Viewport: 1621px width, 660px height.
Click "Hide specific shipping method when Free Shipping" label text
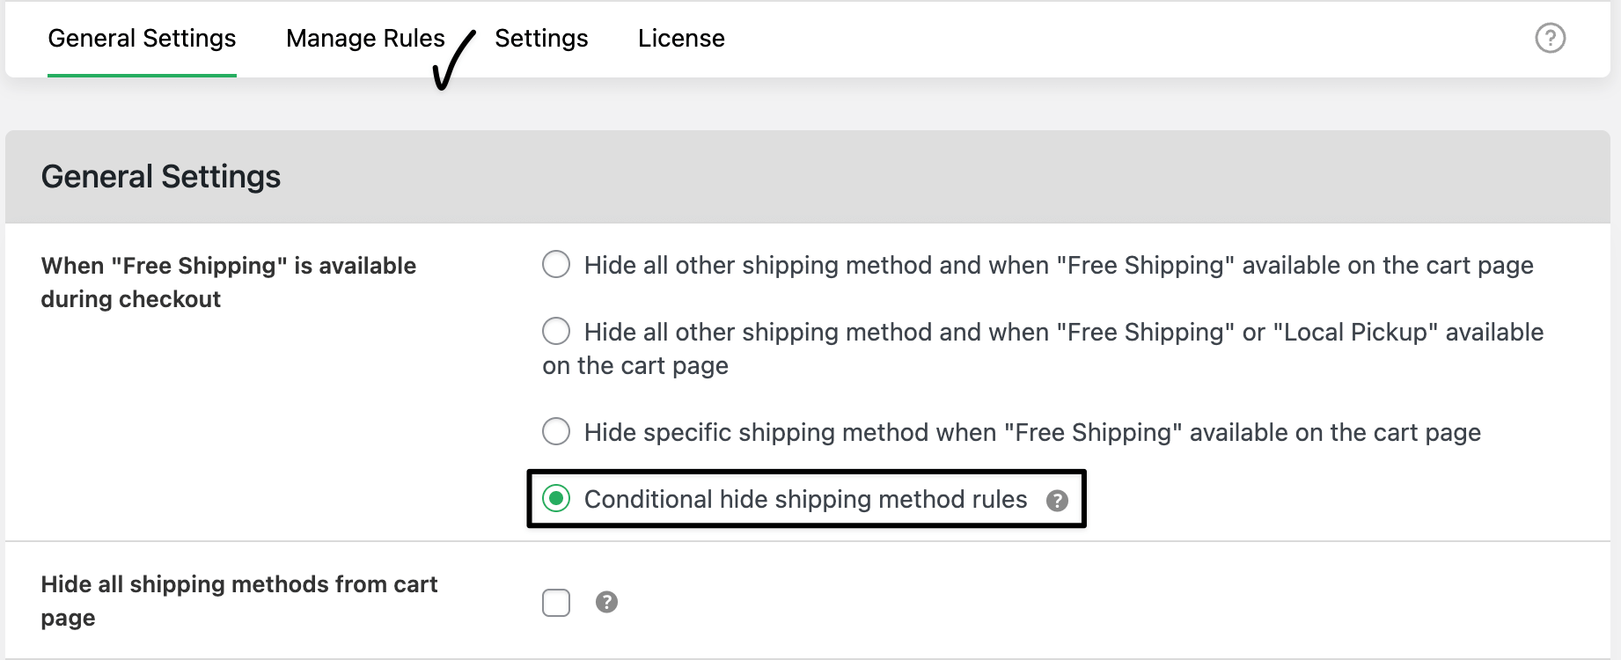tap(1032, 432)
